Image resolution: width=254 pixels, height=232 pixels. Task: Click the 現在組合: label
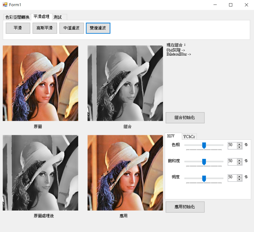pos(176,45)
